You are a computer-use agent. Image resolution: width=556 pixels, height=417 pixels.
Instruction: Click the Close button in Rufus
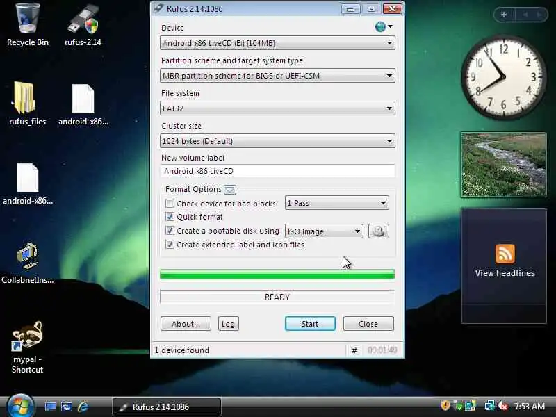[x=368, y=324]
